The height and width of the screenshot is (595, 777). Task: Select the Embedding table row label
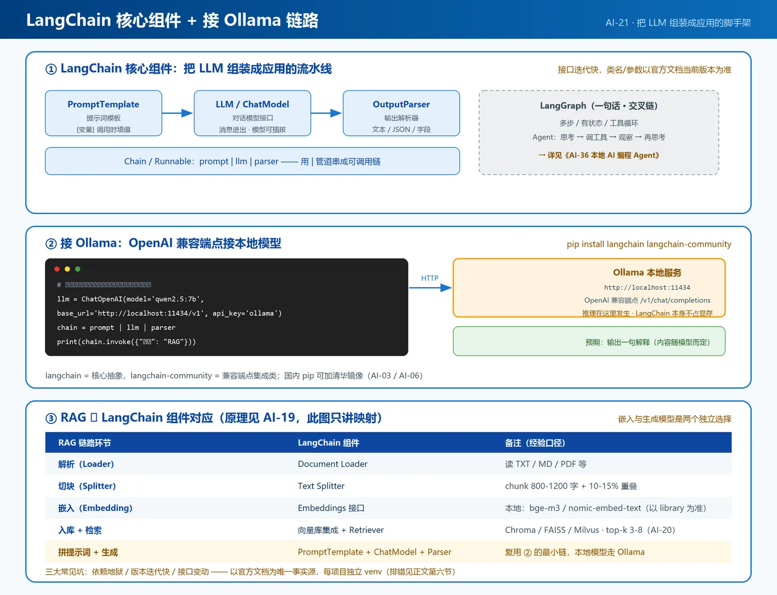pyautogui.click(x=95, y=508)
